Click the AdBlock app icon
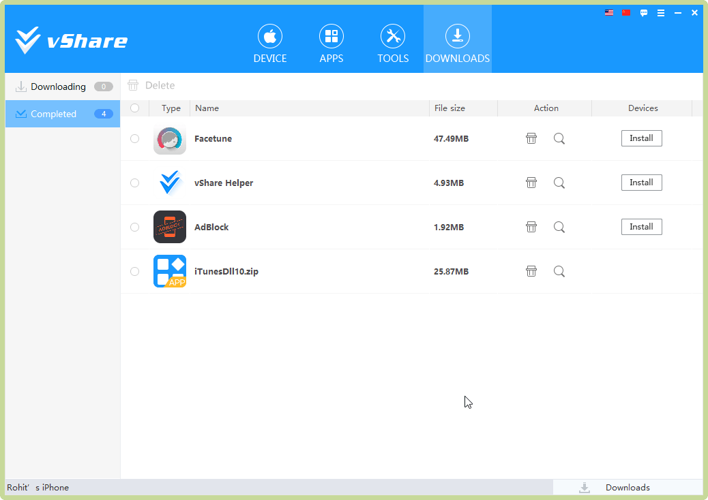708x500 pixels. point(170,227)
